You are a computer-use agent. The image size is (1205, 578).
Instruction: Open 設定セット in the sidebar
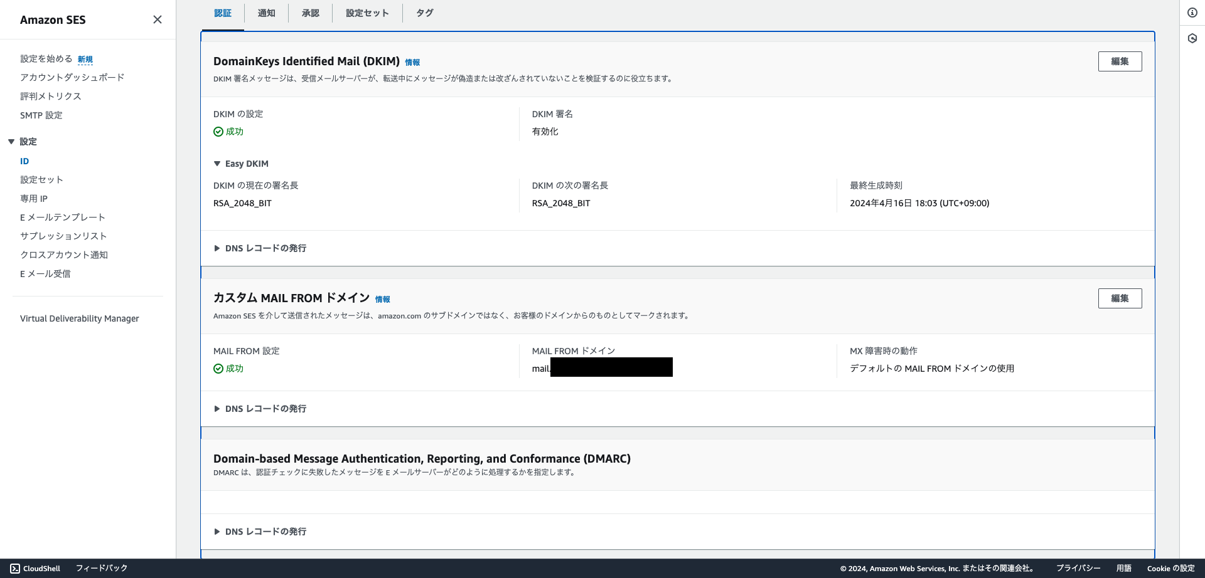point(41,180)
